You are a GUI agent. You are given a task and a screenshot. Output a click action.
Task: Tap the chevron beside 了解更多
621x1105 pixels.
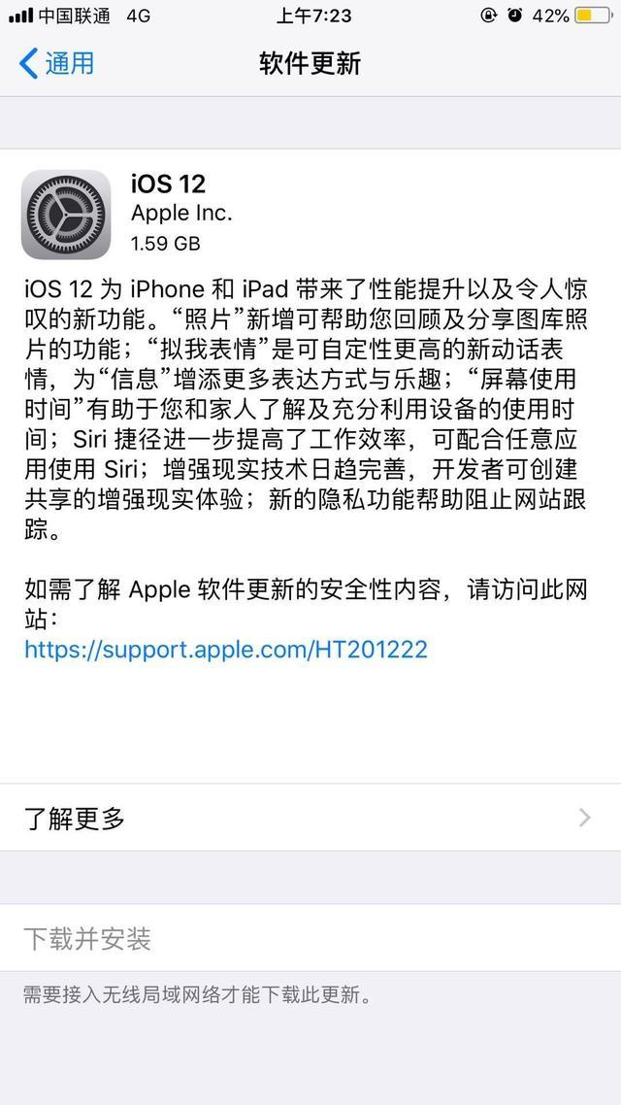(584, 818)
